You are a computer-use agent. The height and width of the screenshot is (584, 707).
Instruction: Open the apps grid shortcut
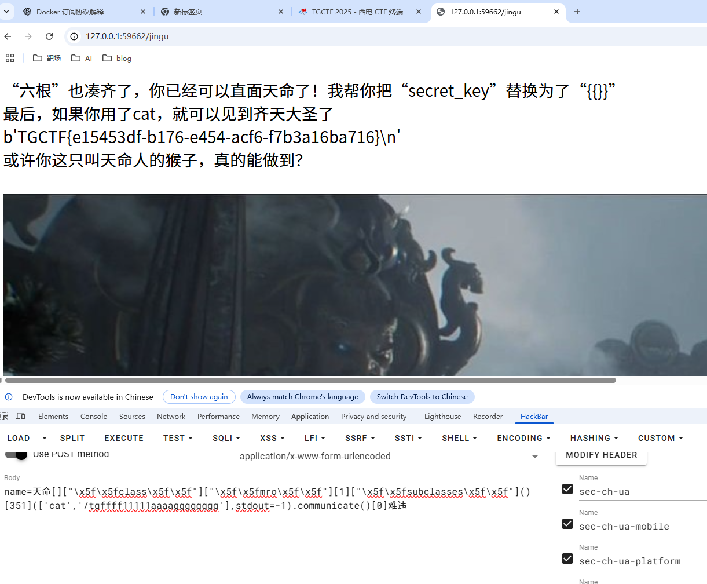(x=10, y=58)
